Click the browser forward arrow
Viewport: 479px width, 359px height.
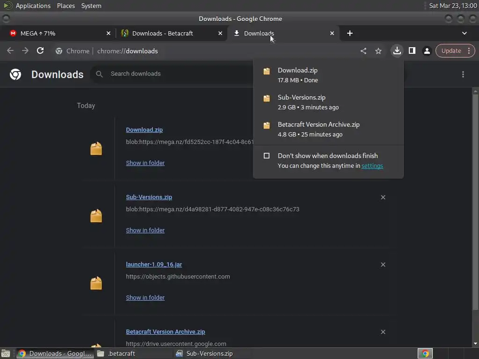(25, 50)
